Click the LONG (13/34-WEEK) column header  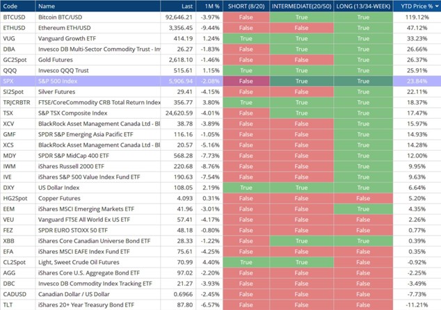click(x=363, y=6)
